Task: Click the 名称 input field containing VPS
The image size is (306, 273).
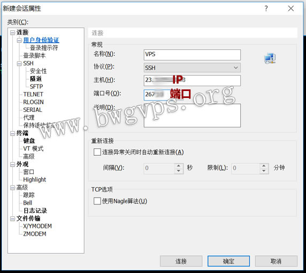Action: pos(192,55)
